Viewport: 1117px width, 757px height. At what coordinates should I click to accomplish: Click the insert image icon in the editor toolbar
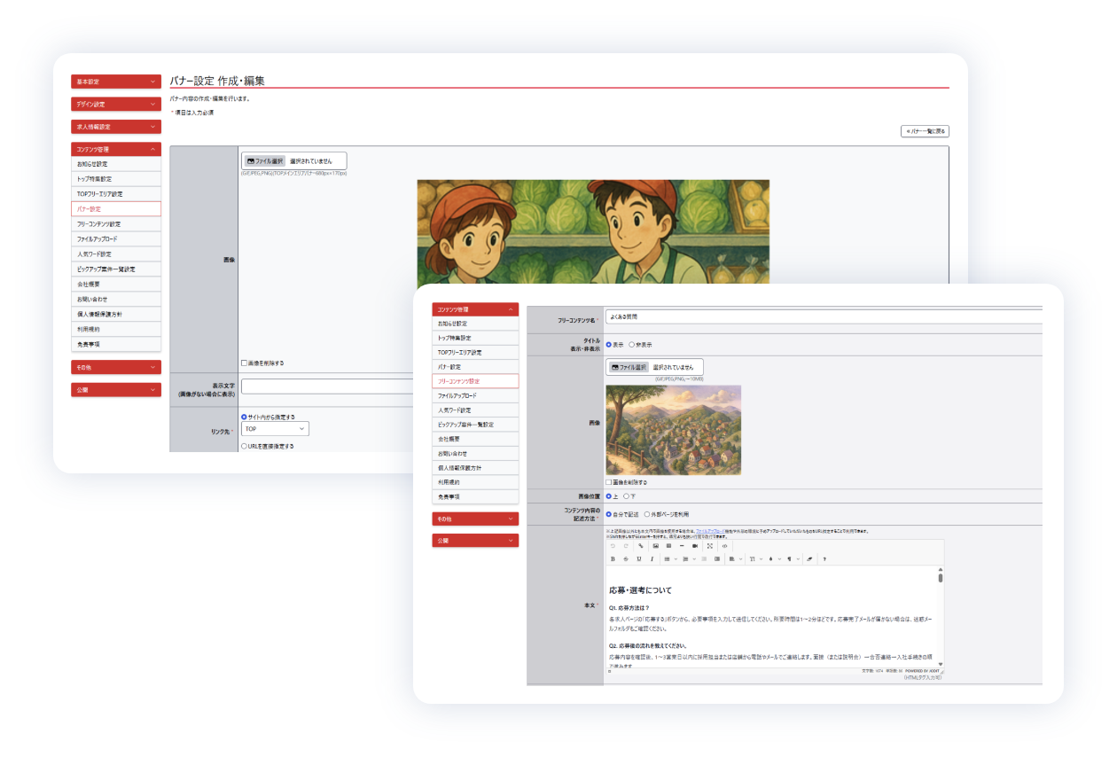tap(655, 546)
